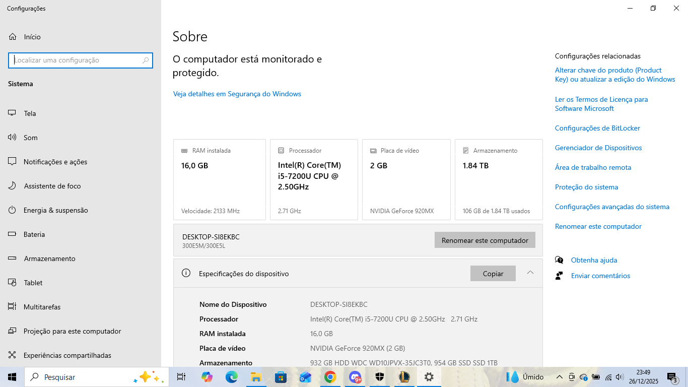Select Assistente de foco
The width and height of the screenshot is (688, 387).
coord(81,186)
